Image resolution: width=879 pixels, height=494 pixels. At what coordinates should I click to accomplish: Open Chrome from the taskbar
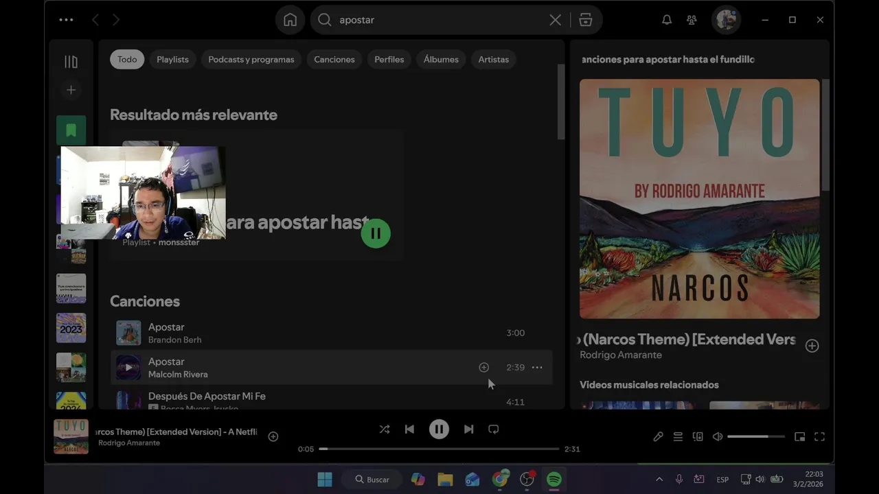point(500,480)
